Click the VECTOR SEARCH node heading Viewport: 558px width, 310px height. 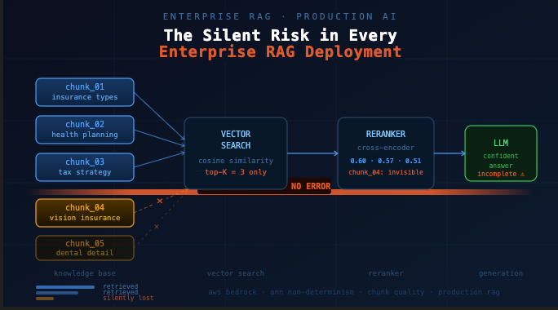point(236,139)
